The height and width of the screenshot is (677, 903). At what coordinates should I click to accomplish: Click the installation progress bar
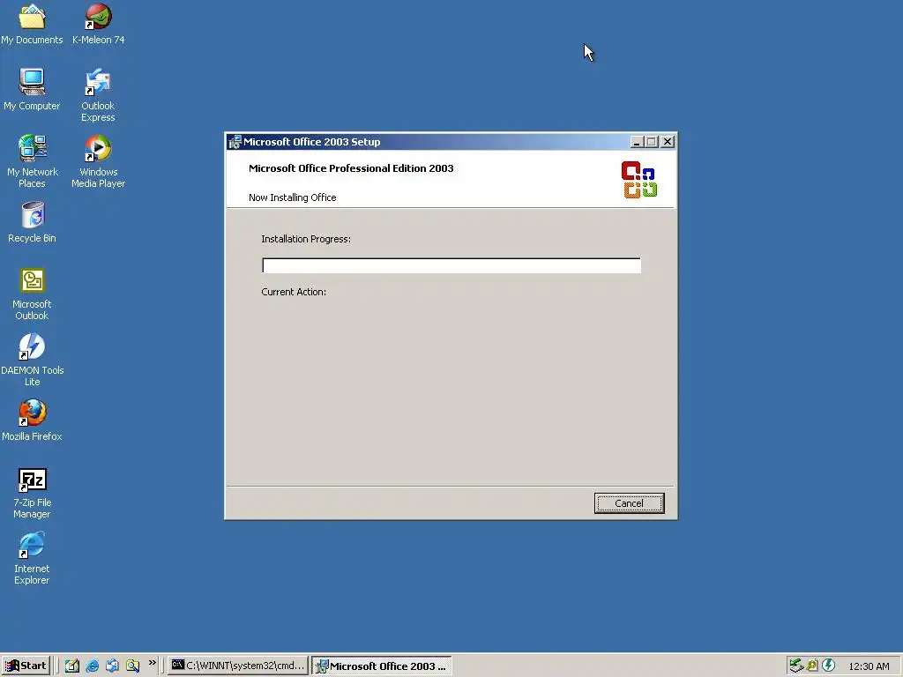point(451,265)
